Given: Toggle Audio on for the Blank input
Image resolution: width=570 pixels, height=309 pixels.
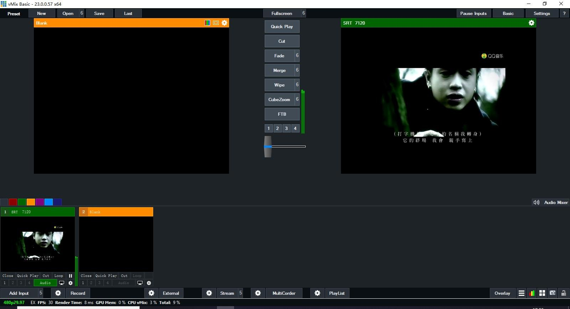Looking at the screenshot, I should point(124,283).
